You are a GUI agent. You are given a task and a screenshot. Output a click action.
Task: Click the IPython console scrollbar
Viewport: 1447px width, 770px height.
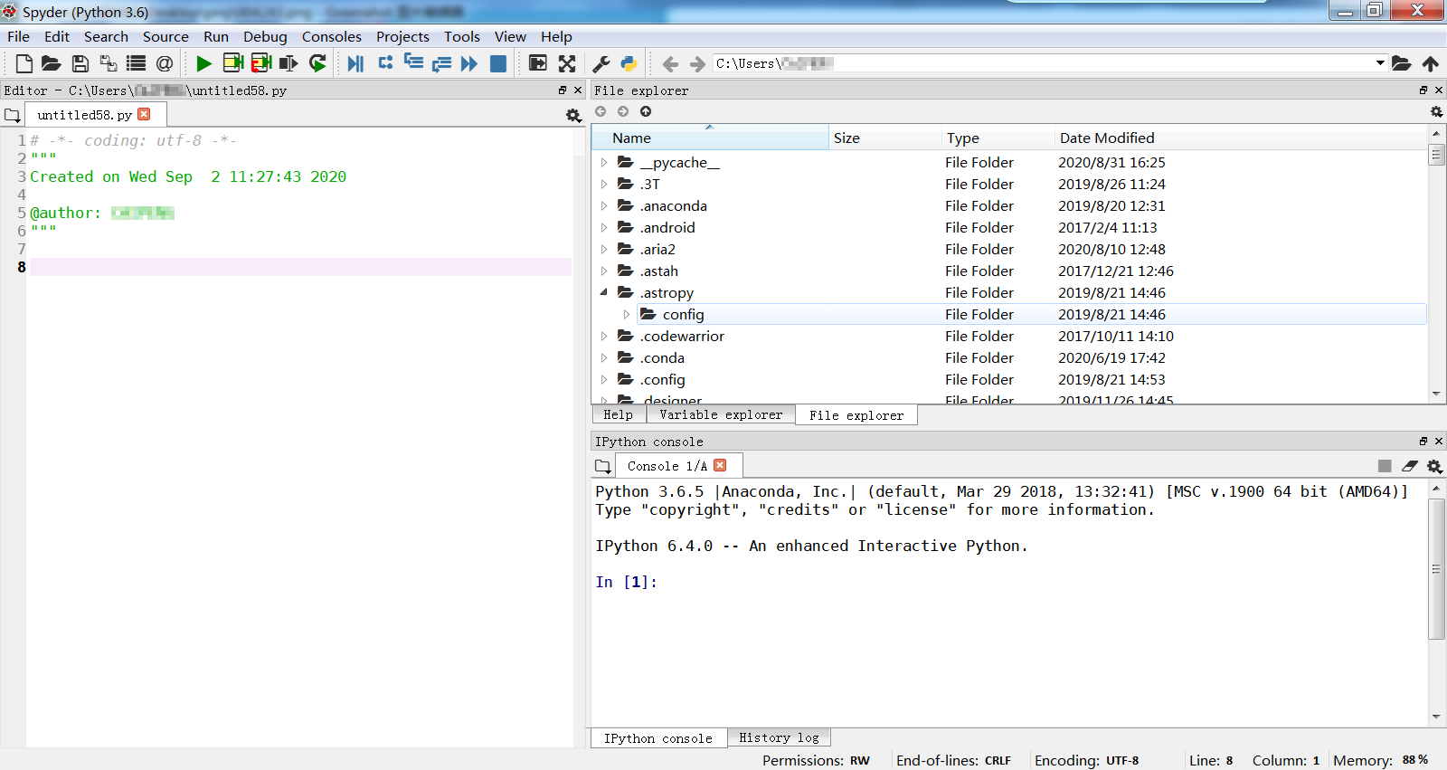[x=1436, y=568]
